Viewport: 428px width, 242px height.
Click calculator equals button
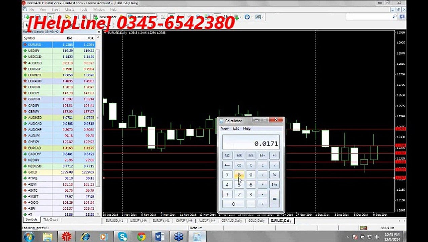coord(274,199)
